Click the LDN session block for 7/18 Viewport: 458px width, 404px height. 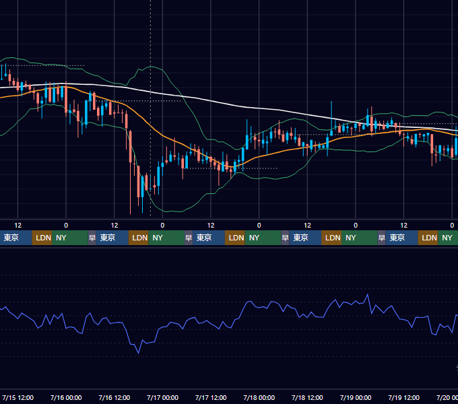click(331, 238)
